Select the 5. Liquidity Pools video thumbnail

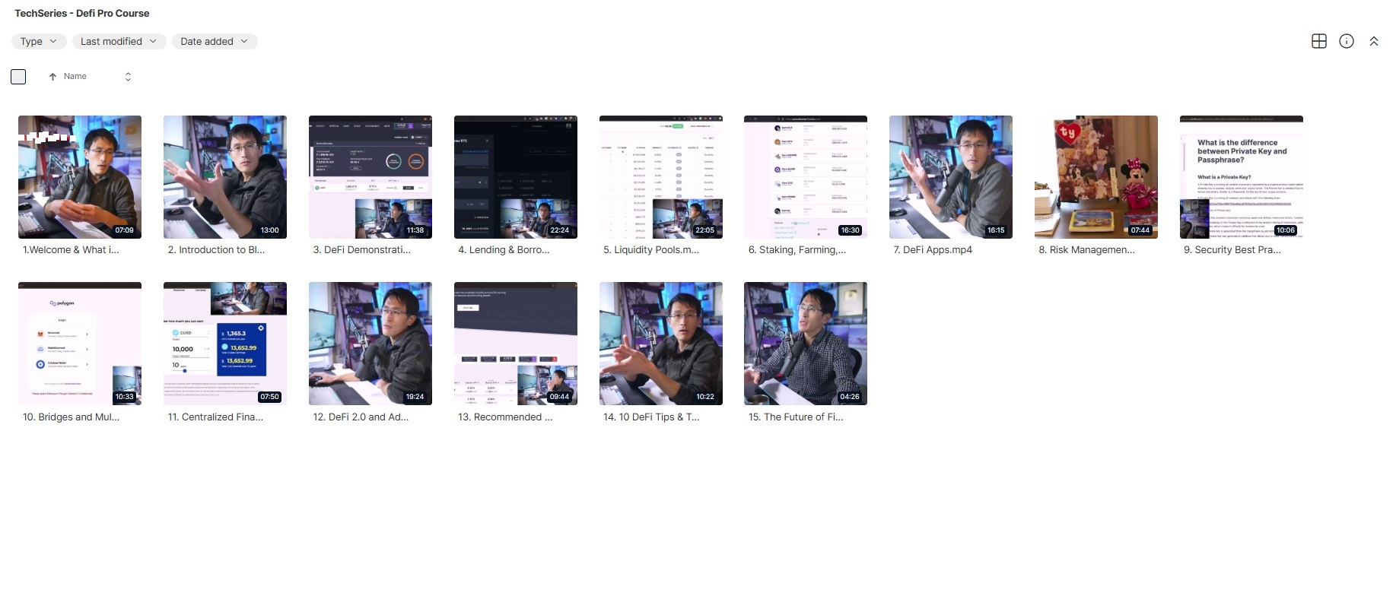(661, 177)
